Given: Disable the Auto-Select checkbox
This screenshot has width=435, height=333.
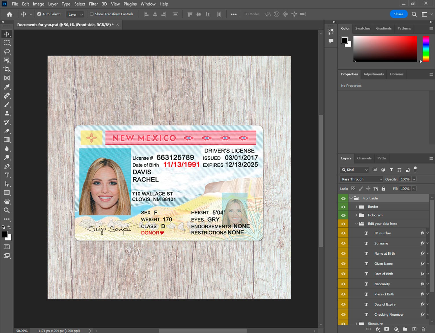Looking at the screenshot, I should [39, 14].
